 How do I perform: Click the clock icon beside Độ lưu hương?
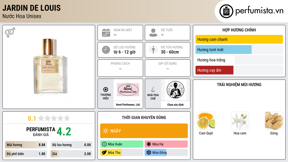[x=106, y=50]
